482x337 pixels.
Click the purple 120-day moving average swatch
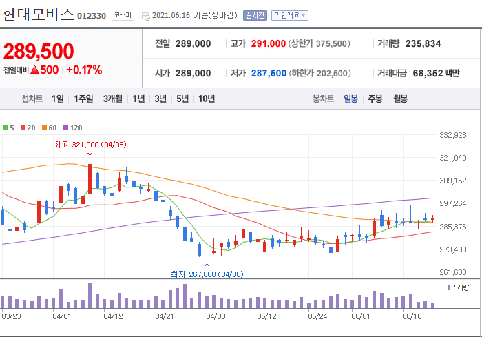65,128
